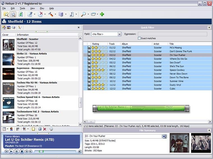This screenshot has height=159, width=213.
Task: Expand the dropdown arrow beside the edit-tag icon
Action: coord(34,14)
